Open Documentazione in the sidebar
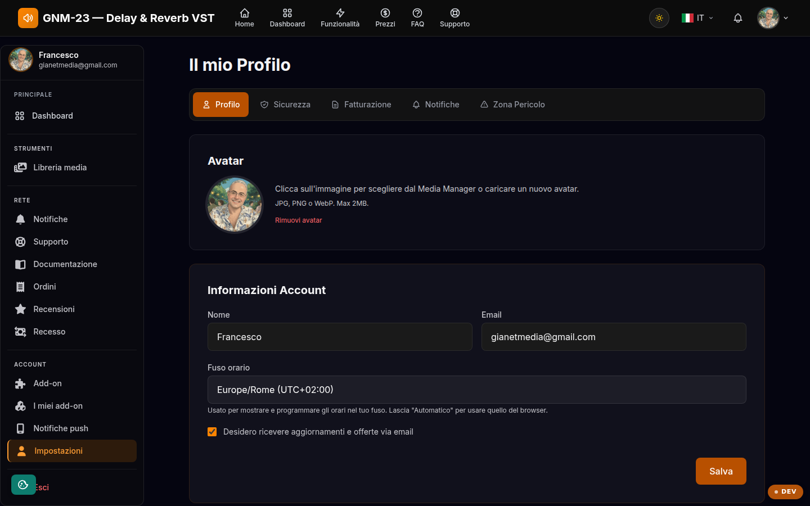The image size is (810, 506). click(72, 264)
